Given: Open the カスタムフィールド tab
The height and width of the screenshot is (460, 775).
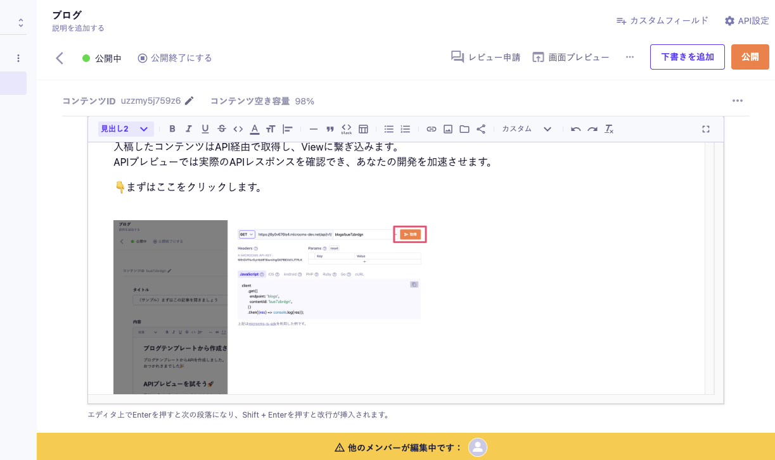Looking at the screenshot, I should point(662,21).
